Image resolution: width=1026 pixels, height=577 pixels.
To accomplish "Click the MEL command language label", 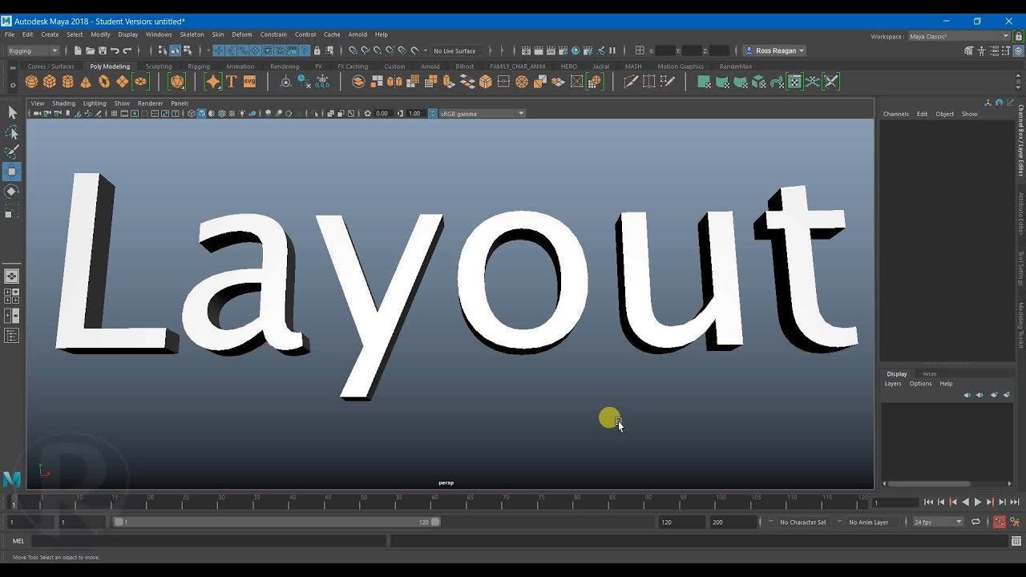I will pyautogui.click(x=18, y=541).
